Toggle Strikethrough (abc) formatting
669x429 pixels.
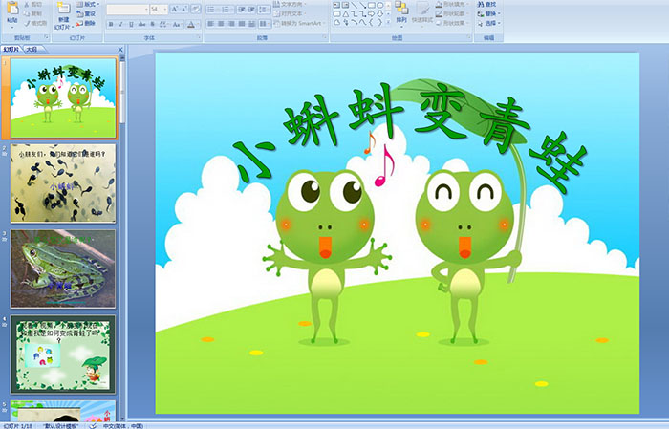[x=142, y=24]
